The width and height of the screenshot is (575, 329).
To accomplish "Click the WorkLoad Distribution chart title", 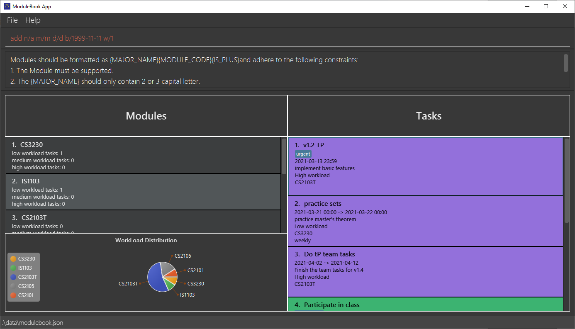I will coord(146,240).
